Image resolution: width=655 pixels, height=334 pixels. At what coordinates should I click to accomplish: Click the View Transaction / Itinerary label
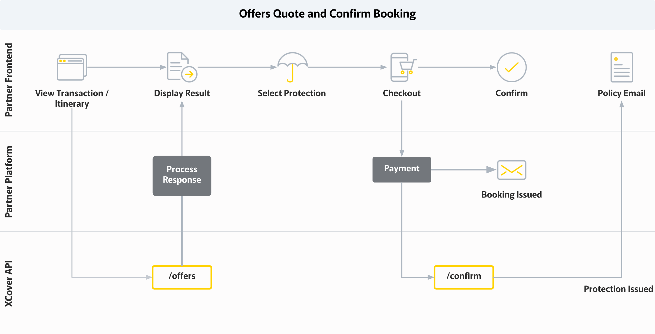pos(72,98)
